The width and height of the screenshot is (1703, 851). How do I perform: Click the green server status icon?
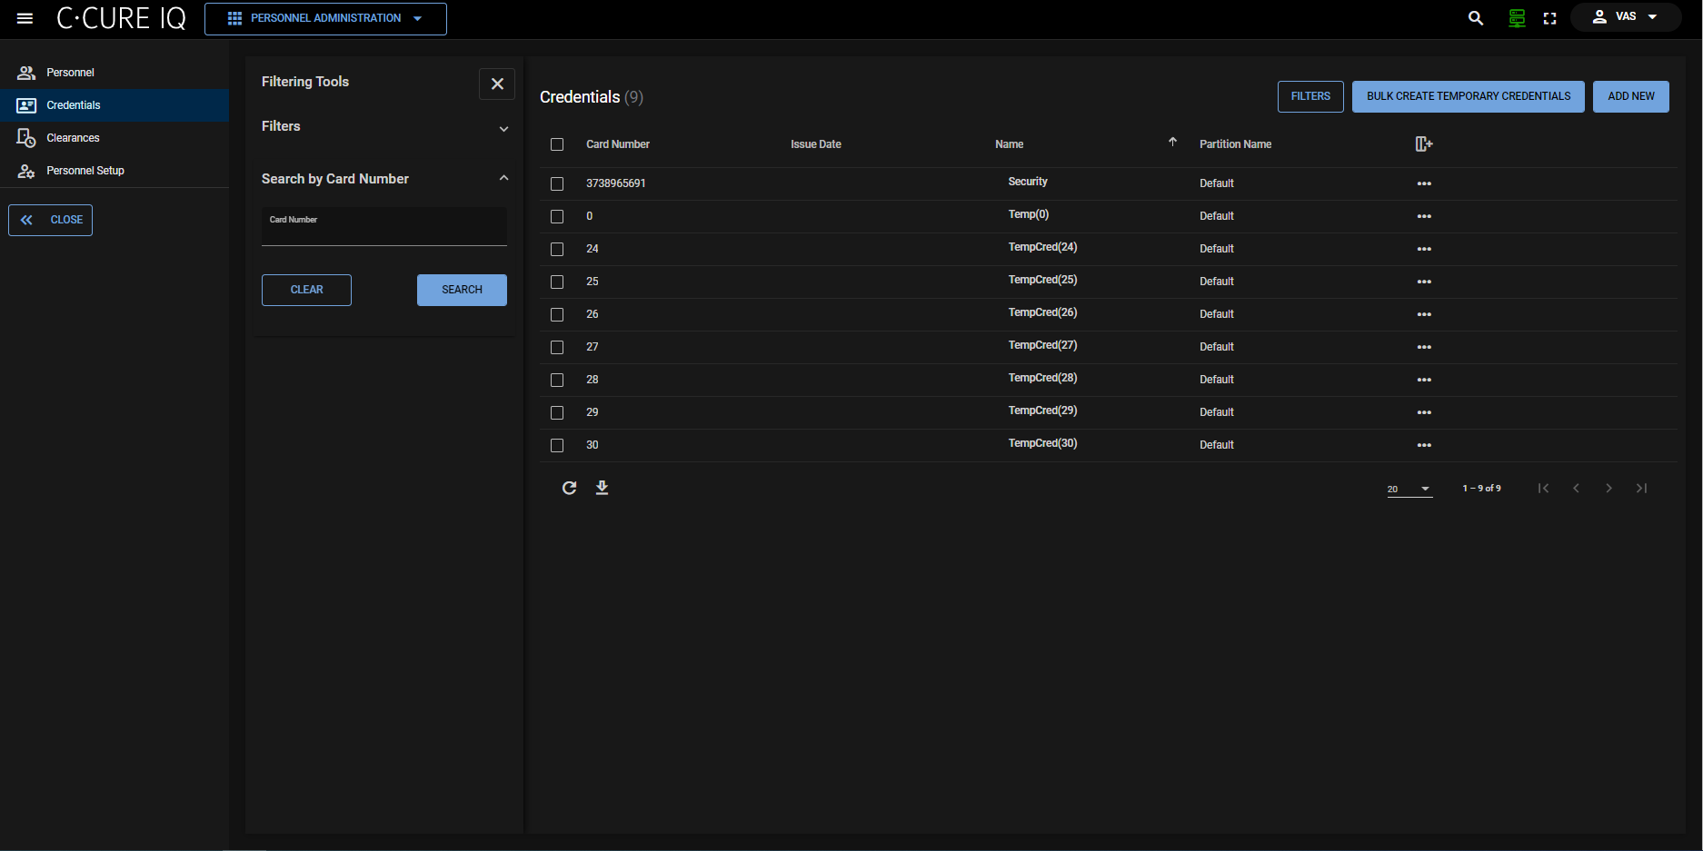coord(1516,18)
